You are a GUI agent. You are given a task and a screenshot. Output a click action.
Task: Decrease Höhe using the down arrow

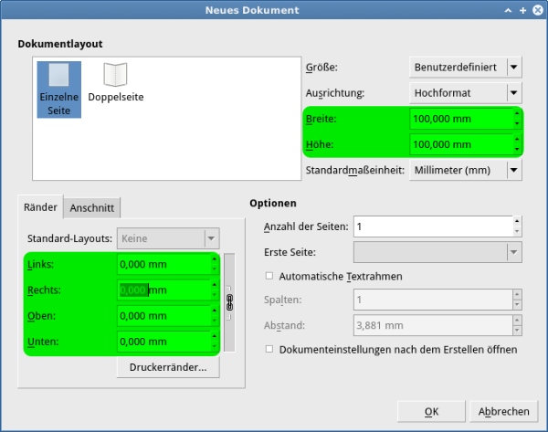(x=517, y=150)
